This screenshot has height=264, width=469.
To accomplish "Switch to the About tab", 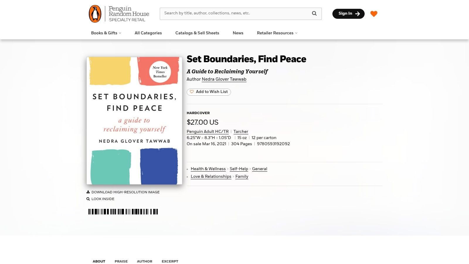I will 99,261.
